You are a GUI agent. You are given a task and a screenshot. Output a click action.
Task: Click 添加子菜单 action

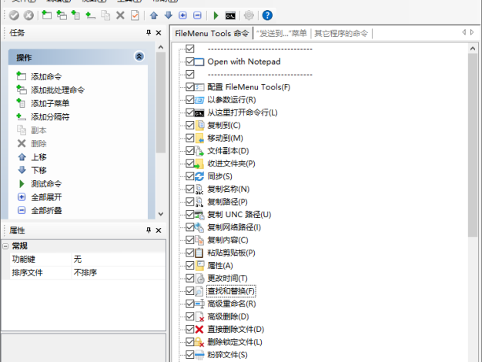tap(50, 104)
